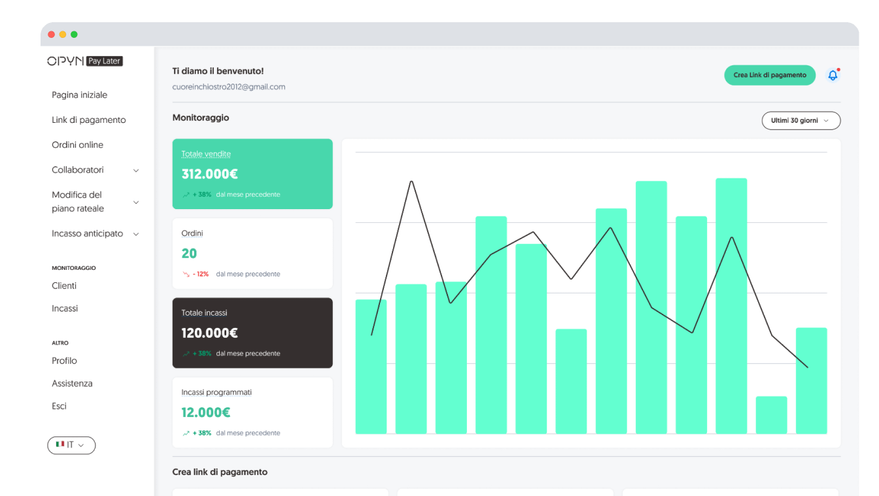Click the Ti diamo il benvenuto! heading

click(218, 71)
